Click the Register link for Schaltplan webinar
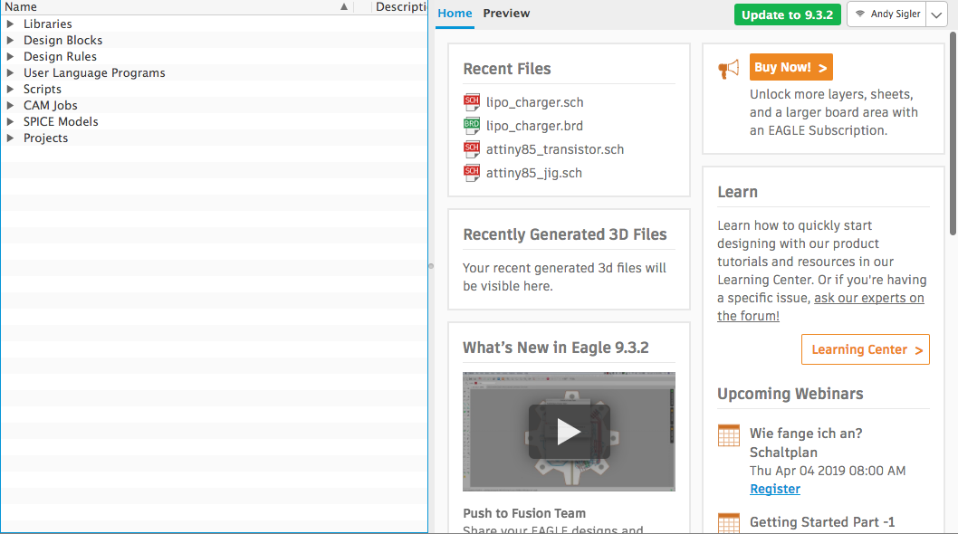The height and width of the screenshot is (534, 958). coord(775,489)
